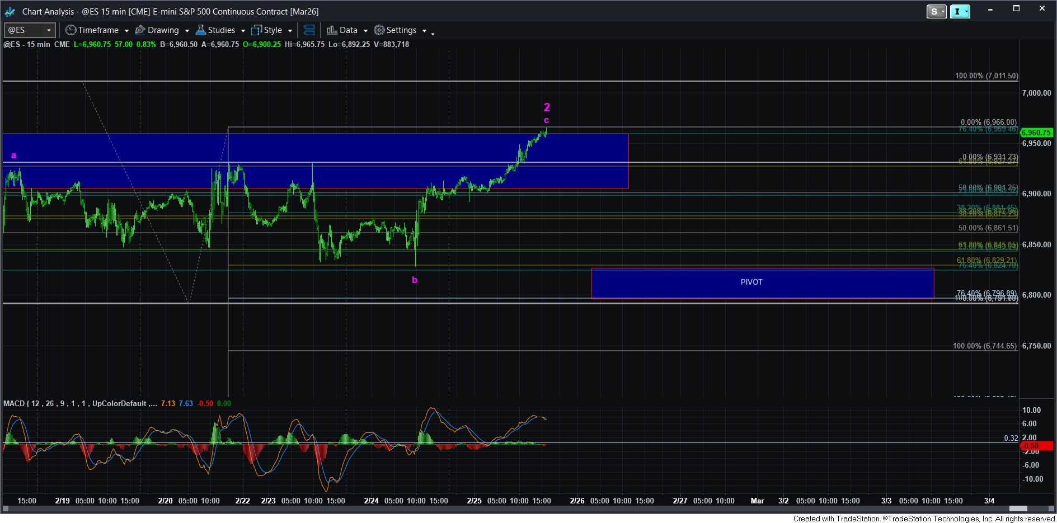Click the PIVOT box label
The width and height of the screenshot is (1057, 523).
(x=751, y=282)
